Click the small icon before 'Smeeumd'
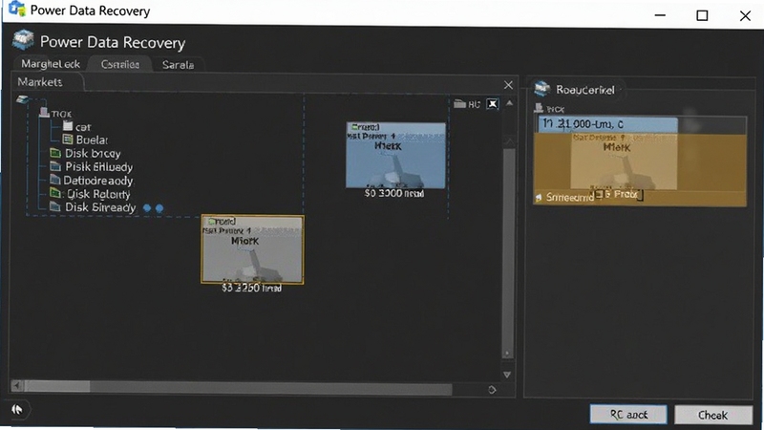The height and width of the screenshot is (430, 764). (539, 198)
